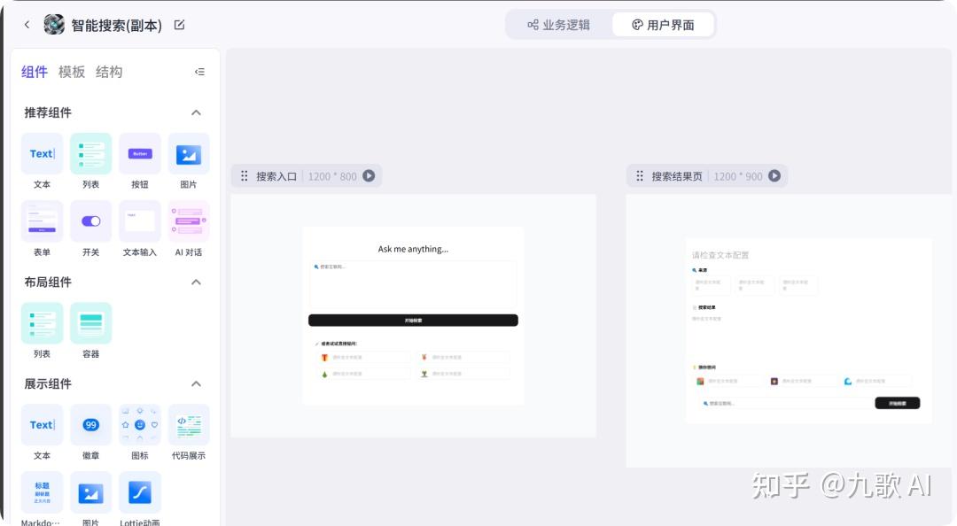Collapse the component side panel
957x526 pixels.
pos(199,72)
